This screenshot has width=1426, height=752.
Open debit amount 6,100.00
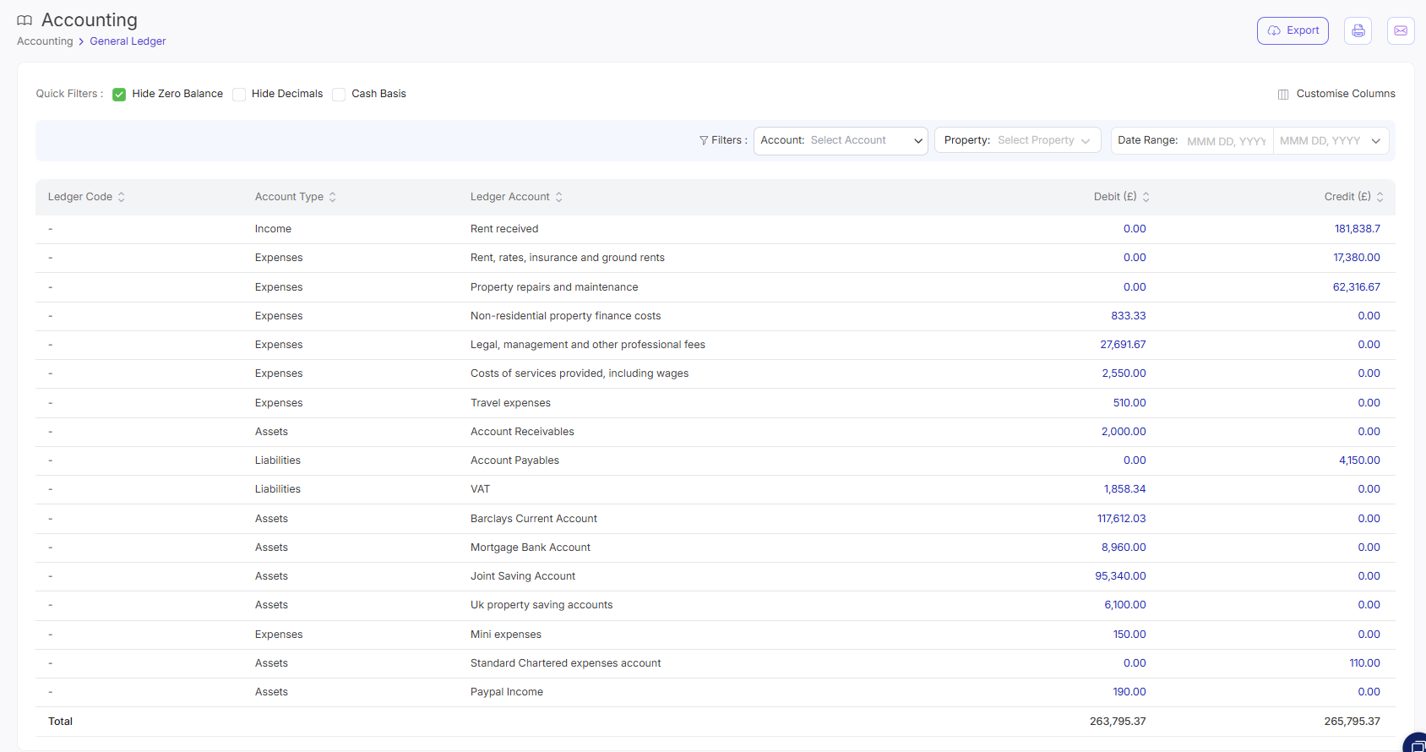pos(1125,605)
